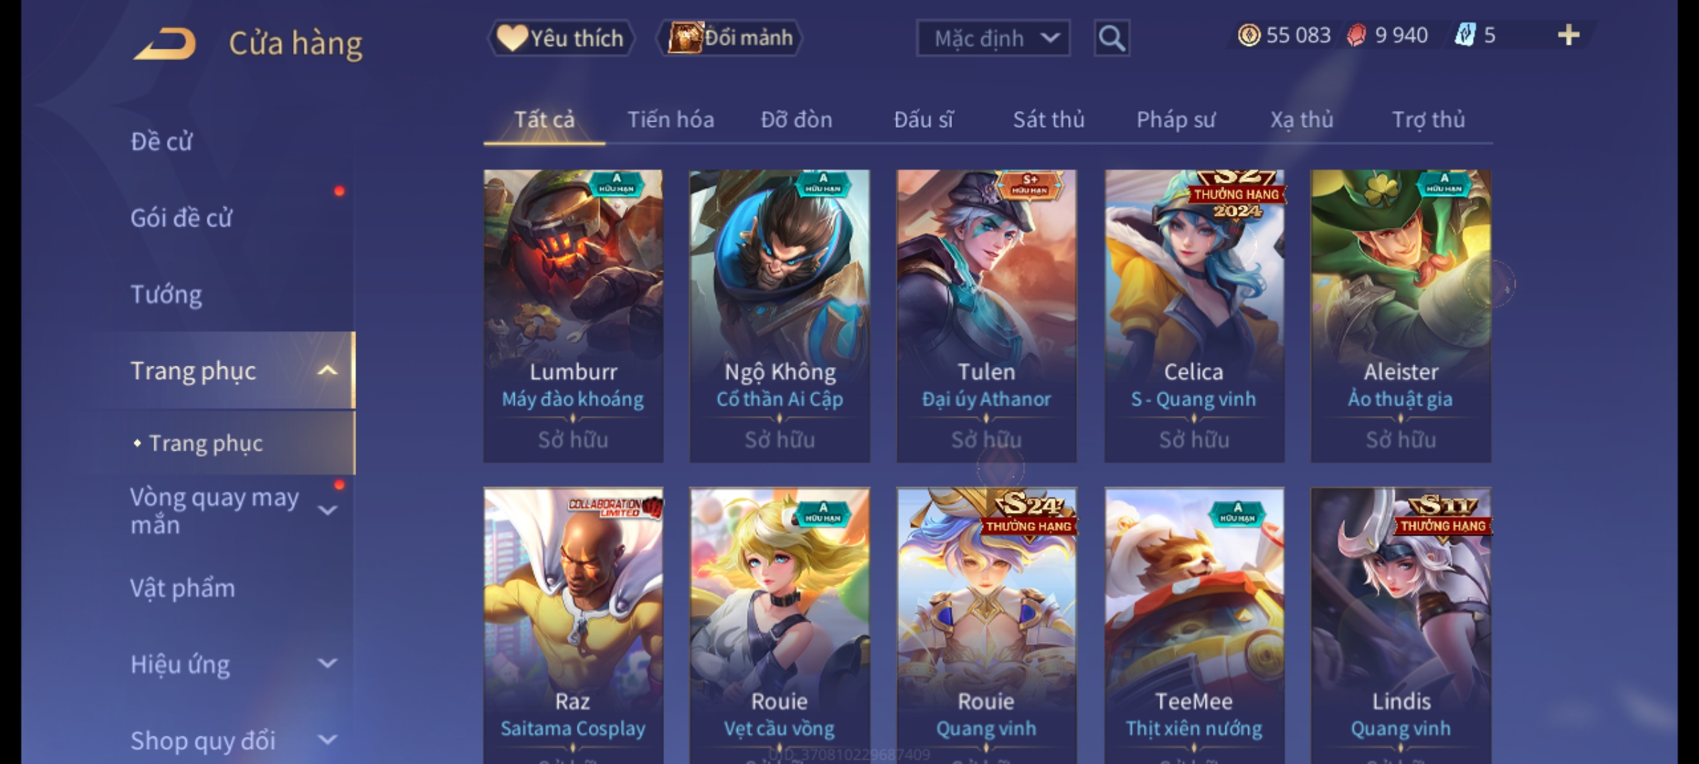Viewport: 1699px width, 764px height.
Task: Switch to the Tiến hóa tab
Action: click(670, 120)
